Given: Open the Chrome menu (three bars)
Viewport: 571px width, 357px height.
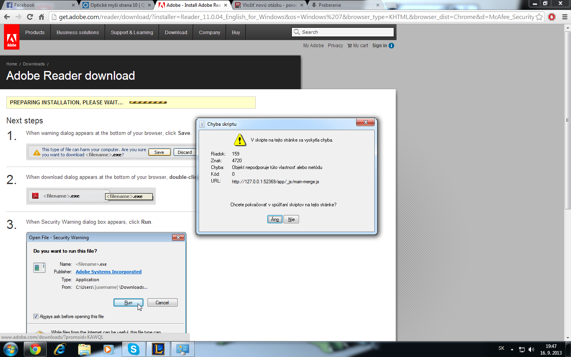Looking at the screenshot, I should click(x=565, y=17).
